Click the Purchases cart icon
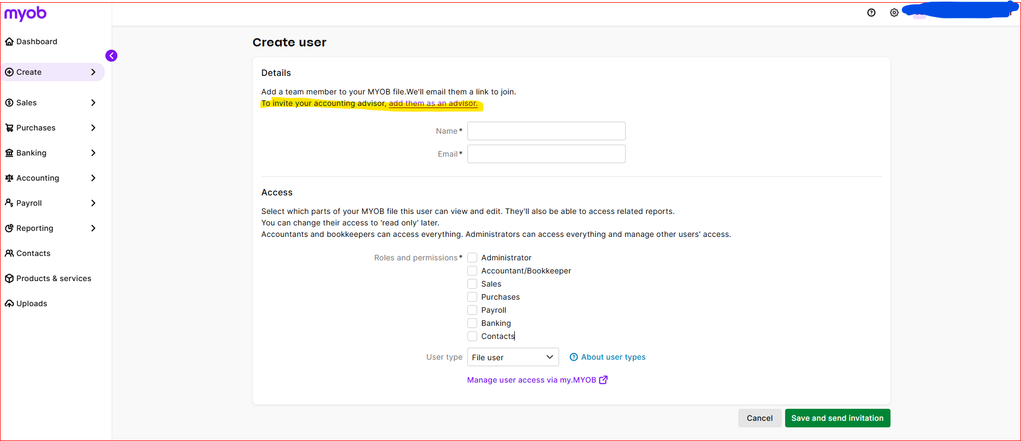The width and height of the screenshot is (1021, 441). (9, 128)
